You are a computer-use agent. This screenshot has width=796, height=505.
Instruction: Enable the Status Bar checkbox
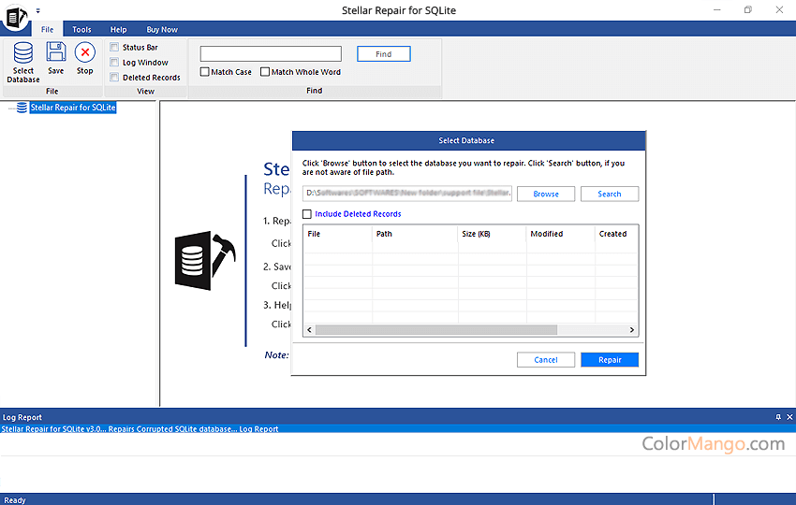click(x=114, y=48)
